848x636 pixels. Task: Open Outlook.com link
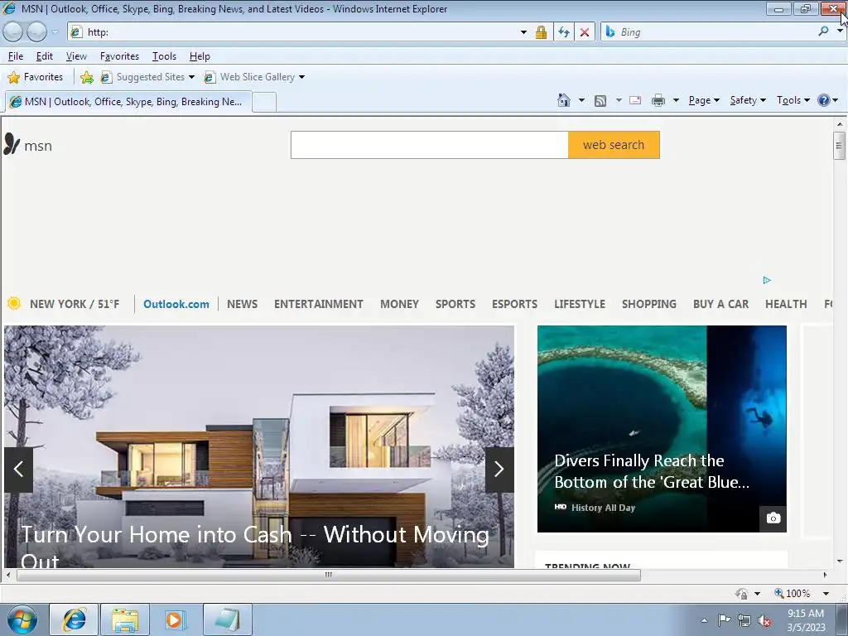click(176, 304)
